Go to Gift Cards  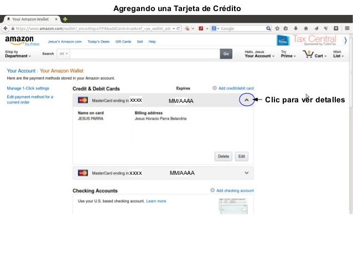pos(123,41)
